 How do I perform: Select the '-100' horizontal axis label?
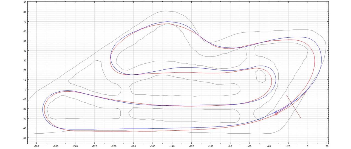click(211, 147)
